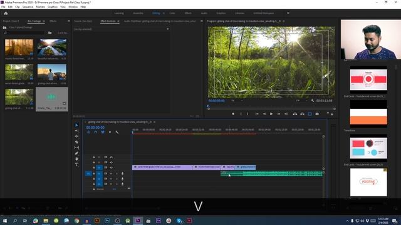Open Project panel overflow menu
Viewport: 401px width, 225px height.
pyautogui.click(x=68, y=21)
